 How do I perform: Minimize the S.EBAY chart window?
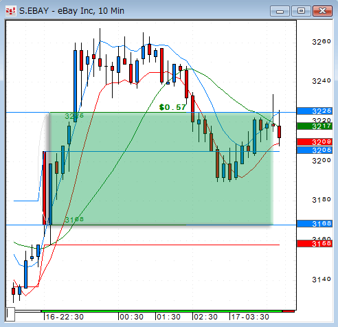tap(280, 11)
